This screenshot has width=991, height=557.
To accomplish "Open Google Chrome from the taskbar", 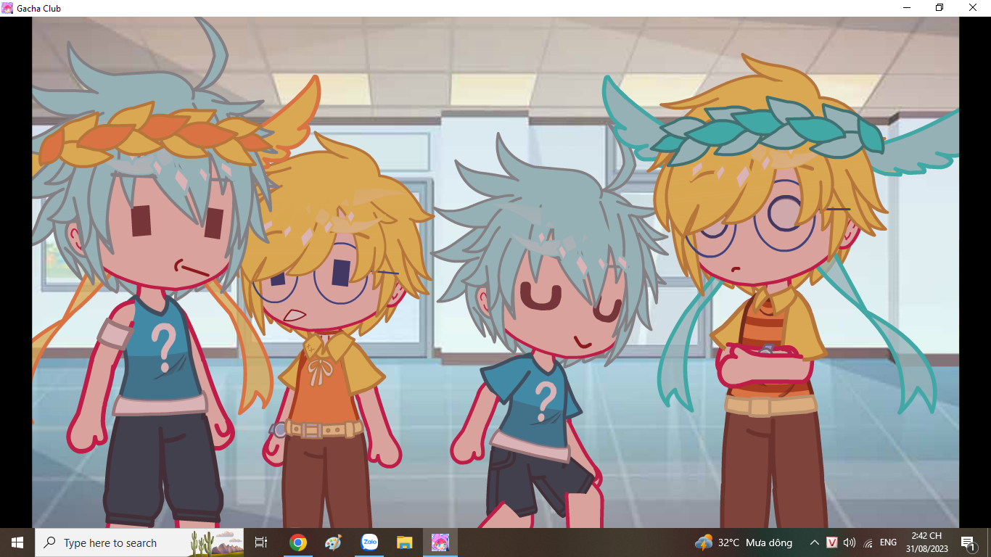I will [x=297, y=542].
